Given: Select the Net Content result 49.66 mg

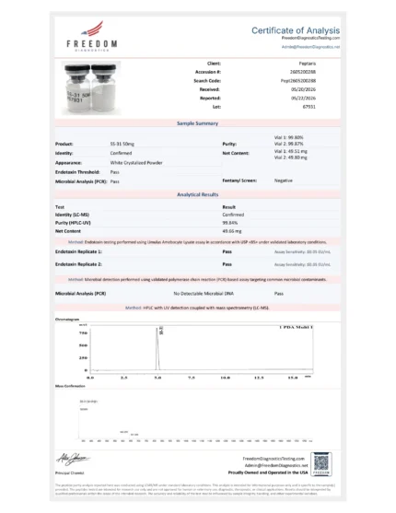Looking at the screenshot, I should pyautogui.click(x=232, y=231).
